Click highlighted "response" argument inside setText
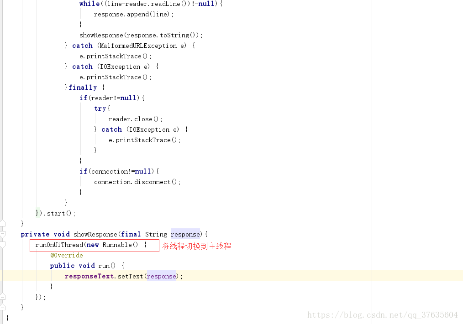The height and width of the screenshot is (324, 463). click(x=162, y=276)
